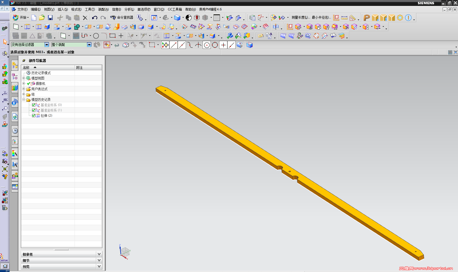This screenshot has height=272, width=458.
Task: Open the 分析(L) menu
Action: [x=129, y=9]
